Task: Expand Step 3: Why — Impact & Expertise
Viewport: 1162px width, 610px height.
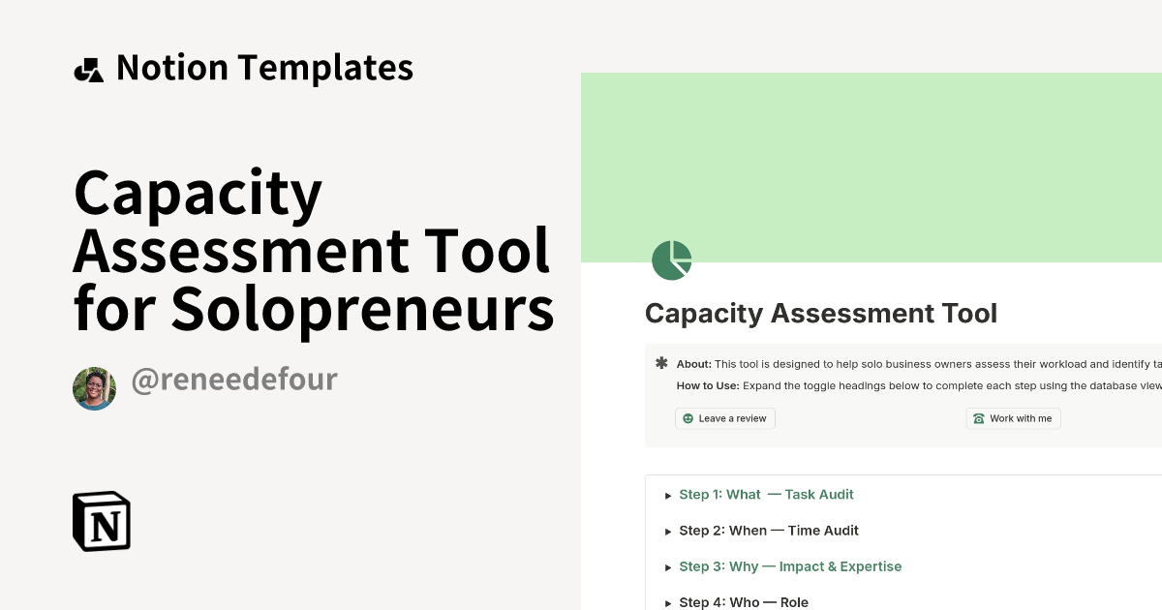Action: pyautogui.click(x=790, y=566)
